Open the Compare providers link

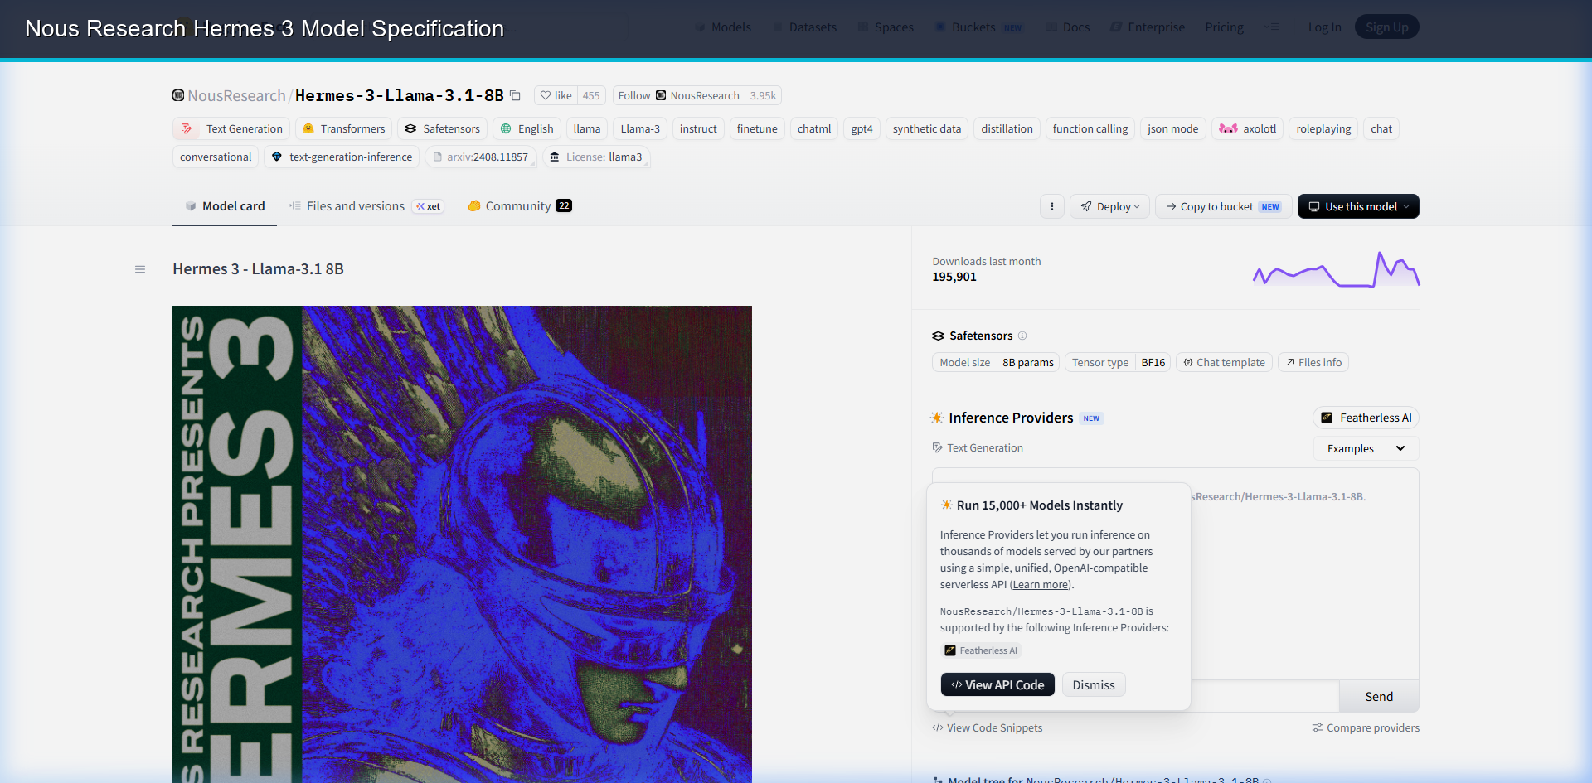point(1366,727)
